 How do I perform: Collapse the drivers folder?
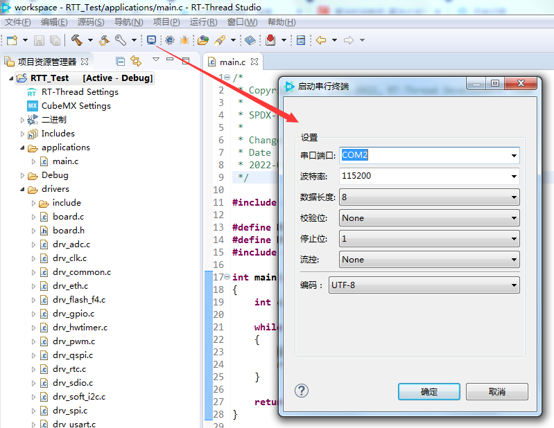pyautogui.click(x=23, y=189)
